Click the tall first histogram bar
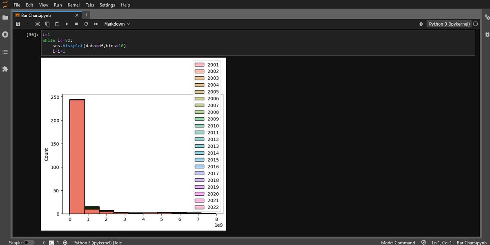The width and height of the screenshot is (490, 245). [77, 156]
